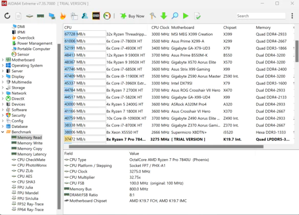
Task: Select the Software tree item
Action: click(x=19, y=110)
